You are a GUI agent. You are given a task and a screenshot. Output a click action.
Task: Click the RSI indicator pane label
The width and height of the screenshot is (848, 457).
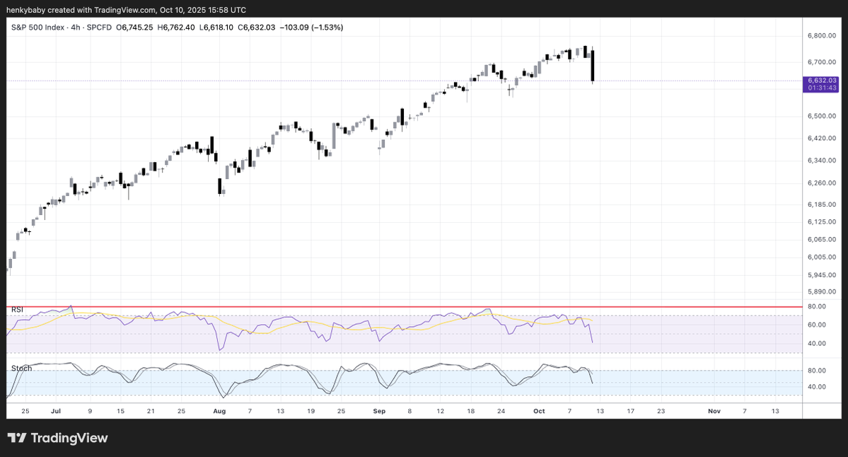[x=17, y=309]
